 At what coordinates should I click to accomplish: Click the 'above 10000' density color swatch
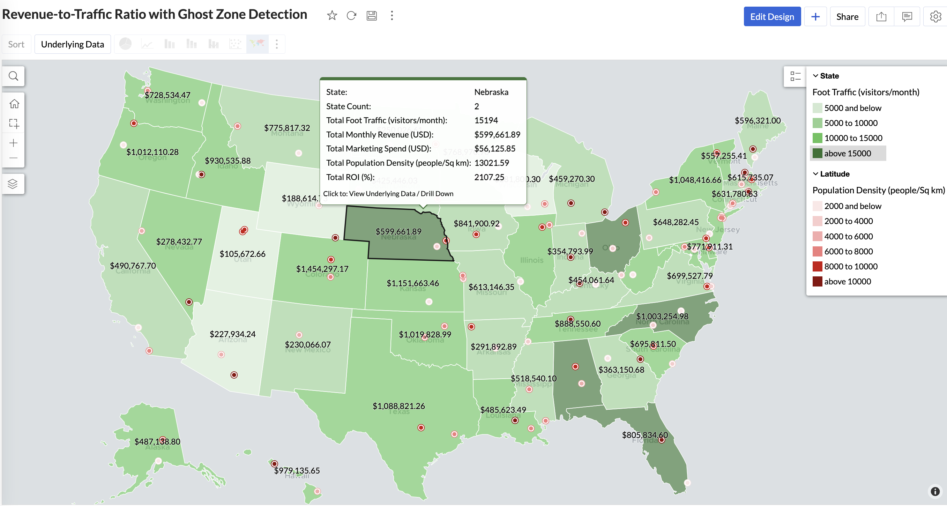pos(817,282)
